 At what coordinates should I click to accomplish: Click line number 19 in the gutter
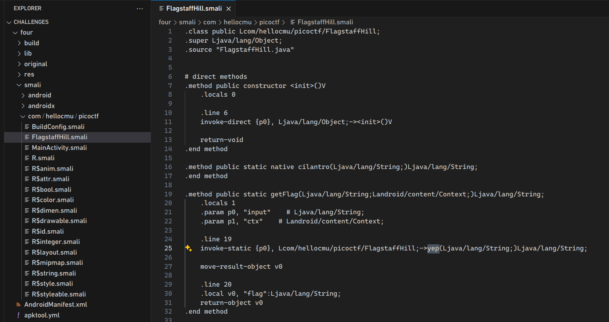pyautogui.click(x=168, y=194)
